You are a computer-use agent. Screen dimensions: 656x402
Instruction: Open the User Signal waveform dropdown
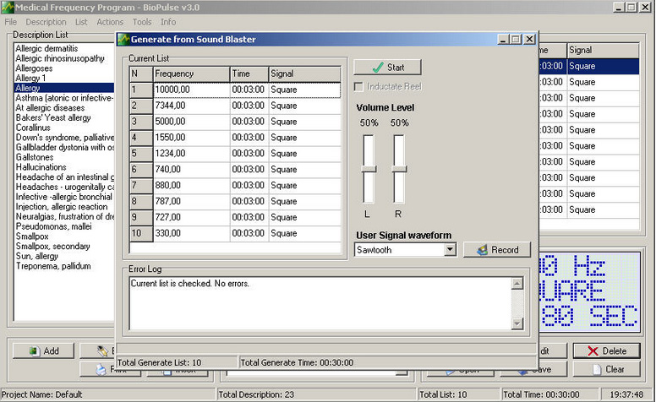click(x=450, y=250)
